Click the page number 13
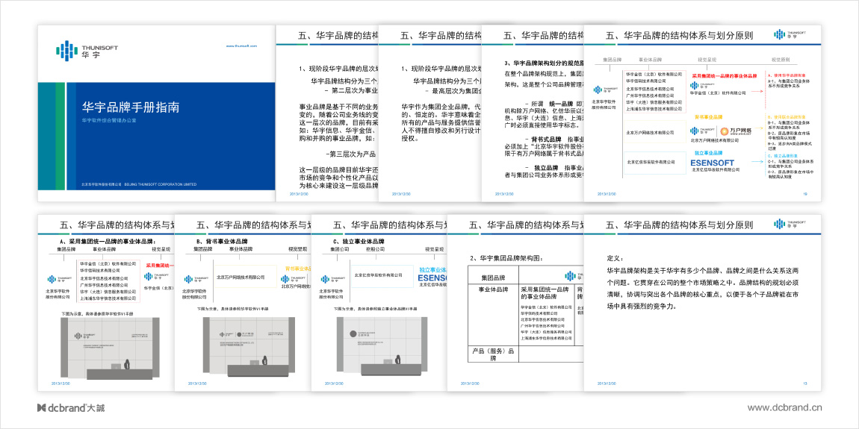 pos(804,383)
